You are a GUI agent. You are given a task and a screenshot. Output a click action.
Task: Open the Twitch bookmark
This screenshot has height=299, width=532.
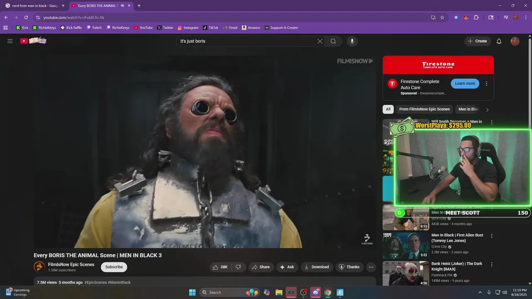click(94, 28)
